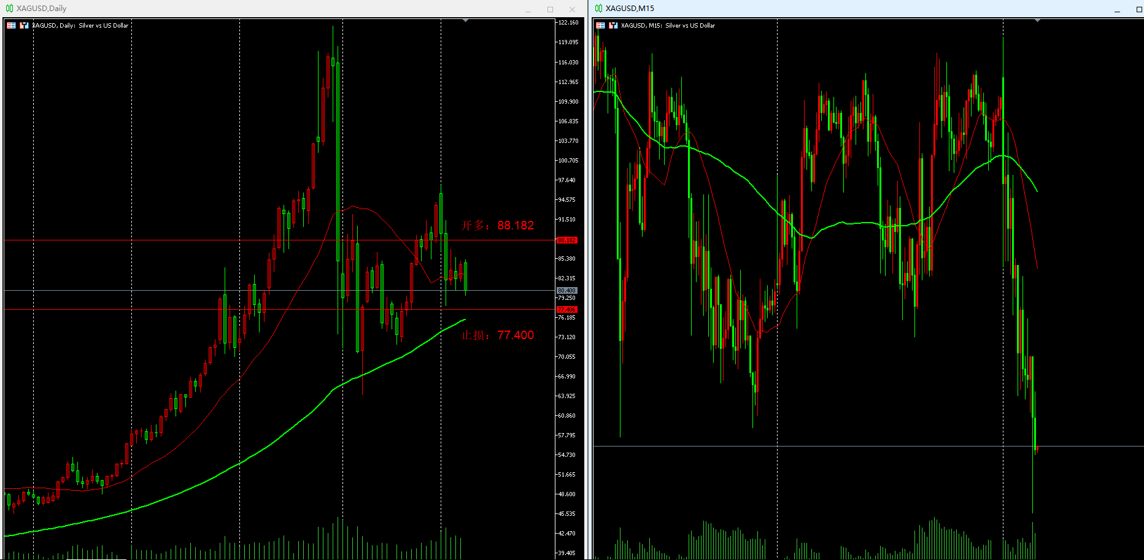Screen dimensions: 1144x560
Task: Click the XAGUSD,Daily window candlestick icon
Action: click(x=9, y=9)
